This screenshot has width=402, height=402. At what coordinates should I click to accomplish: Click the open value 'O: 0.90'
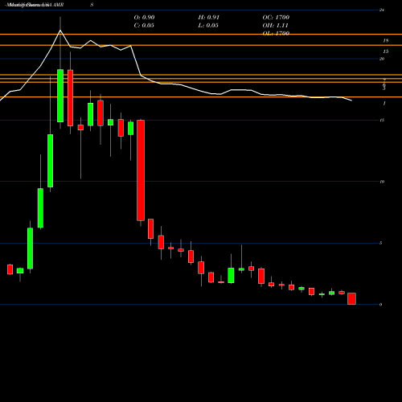pyautogui.click(x=144, y=18)
